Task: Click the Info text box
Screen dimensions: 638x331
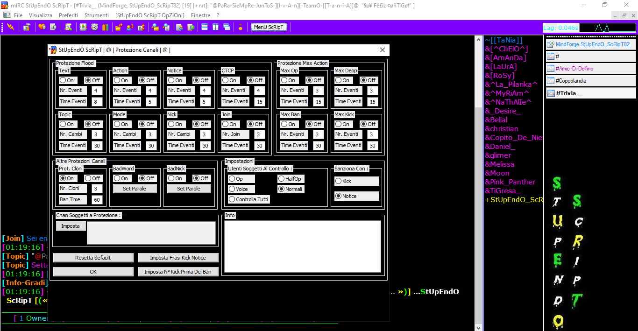Action: (x=303, y=246)
